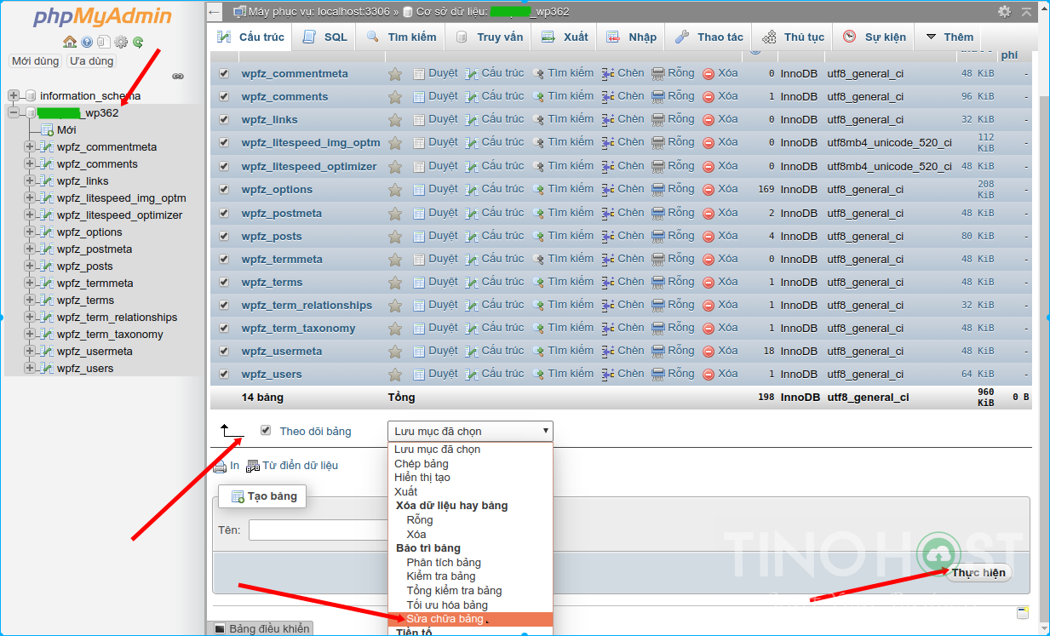The width and height of the screenshot is (1050, 636).
Task: Expand wpfz_posts in navigation tree
Action: pos(30,266)
